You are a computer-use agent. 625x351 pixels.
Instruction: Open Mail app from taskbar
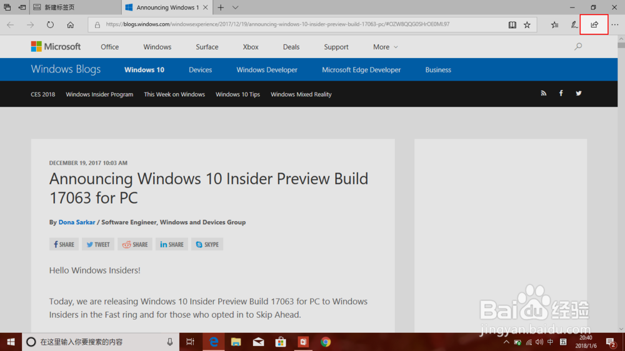258,342
